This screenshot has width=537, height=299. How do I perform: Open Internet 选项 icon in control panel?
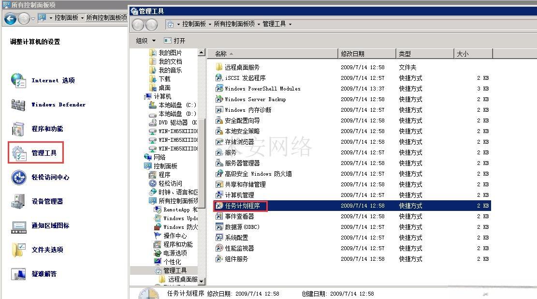pos(18,80)
